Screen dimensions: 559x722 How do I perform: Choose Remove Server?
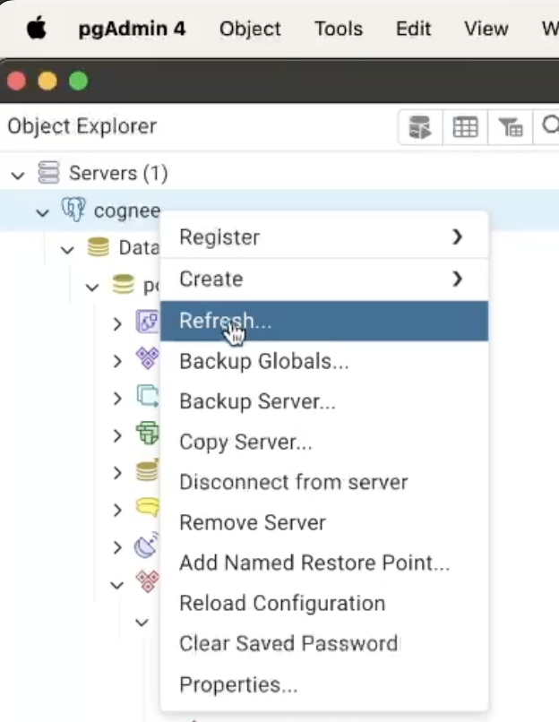323,522
